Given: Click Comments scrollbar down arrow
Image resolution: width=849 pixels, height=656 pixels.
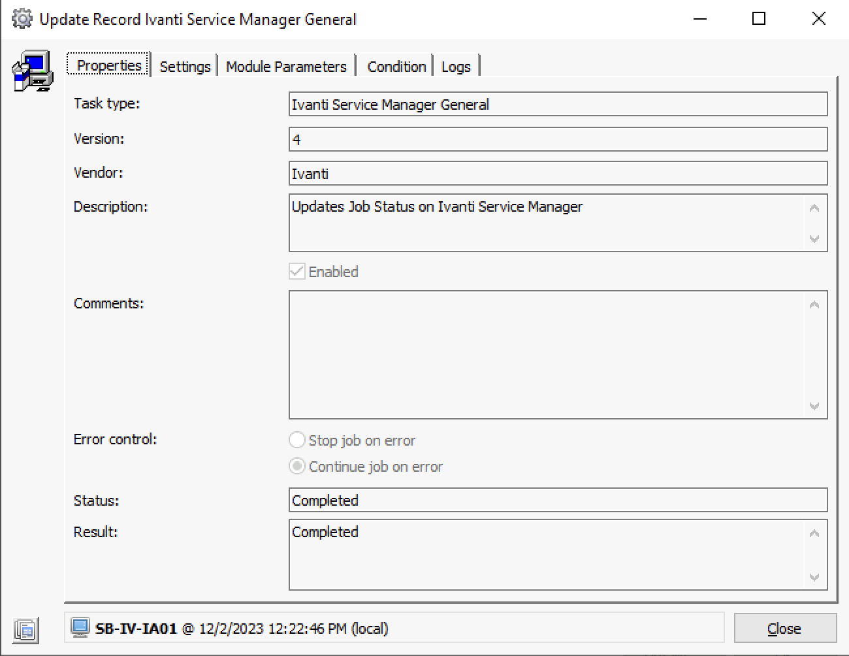Looking at the screenshot, I should pyautogui.click(x=814, y=406).
